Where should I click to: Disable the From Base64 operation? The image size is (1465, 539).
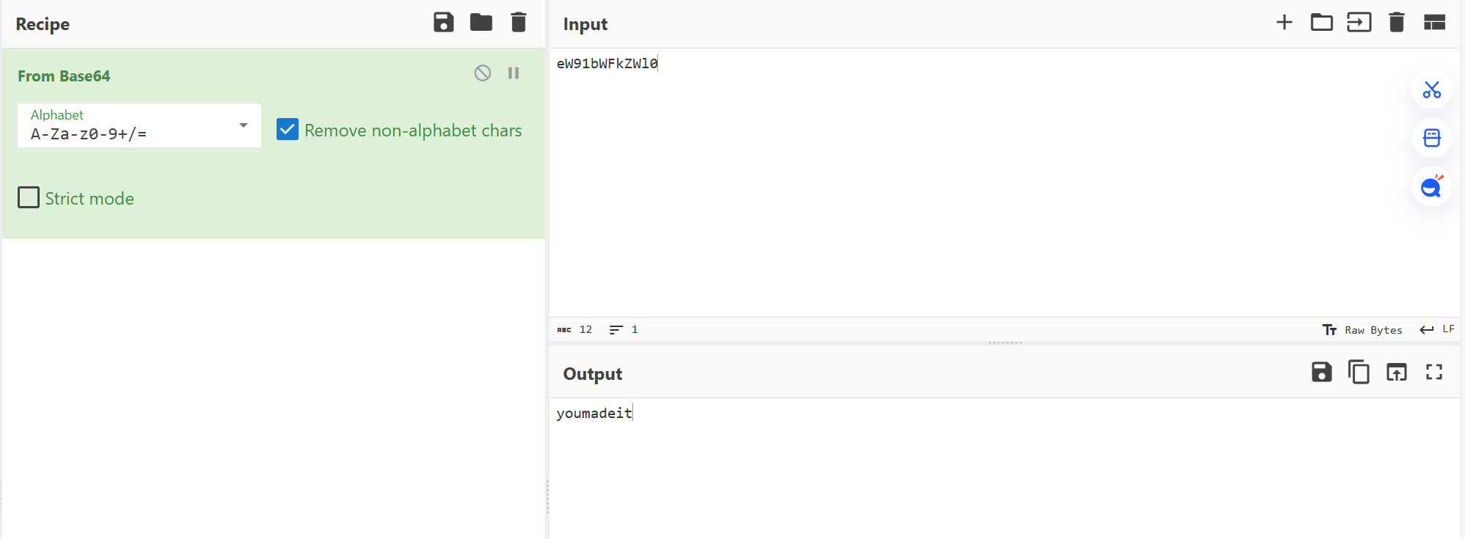click(483, 73)
